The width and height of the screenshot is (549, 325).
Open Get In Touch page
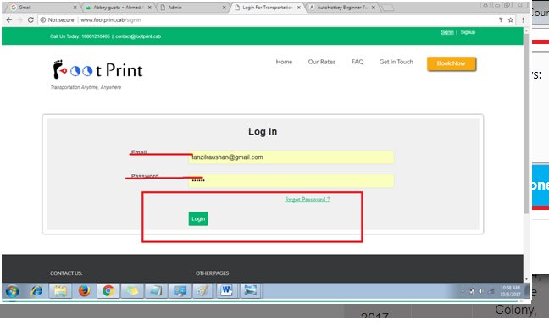click(x=396, y=62)
